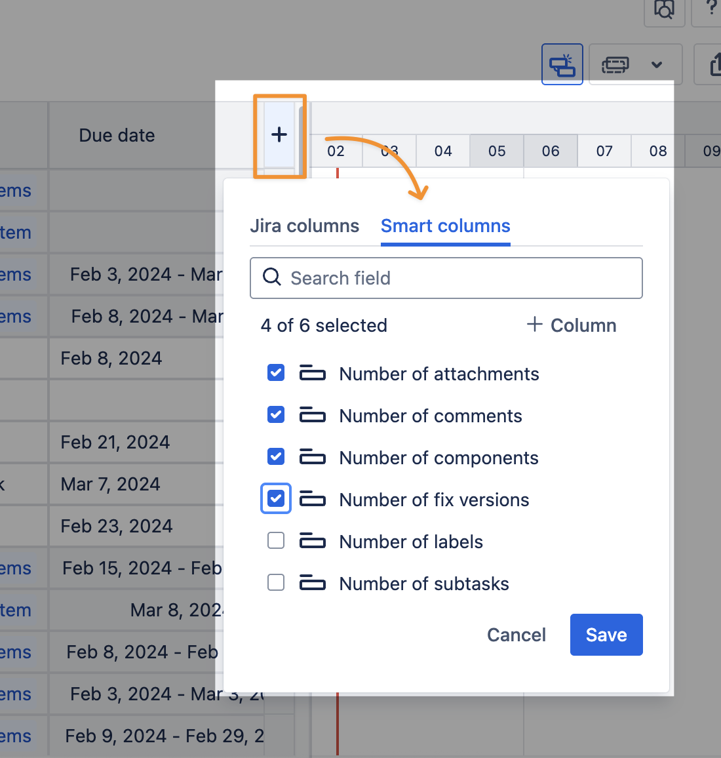Click the export share icon at right edge
This screenshot has height=758, width=721.
714,65
